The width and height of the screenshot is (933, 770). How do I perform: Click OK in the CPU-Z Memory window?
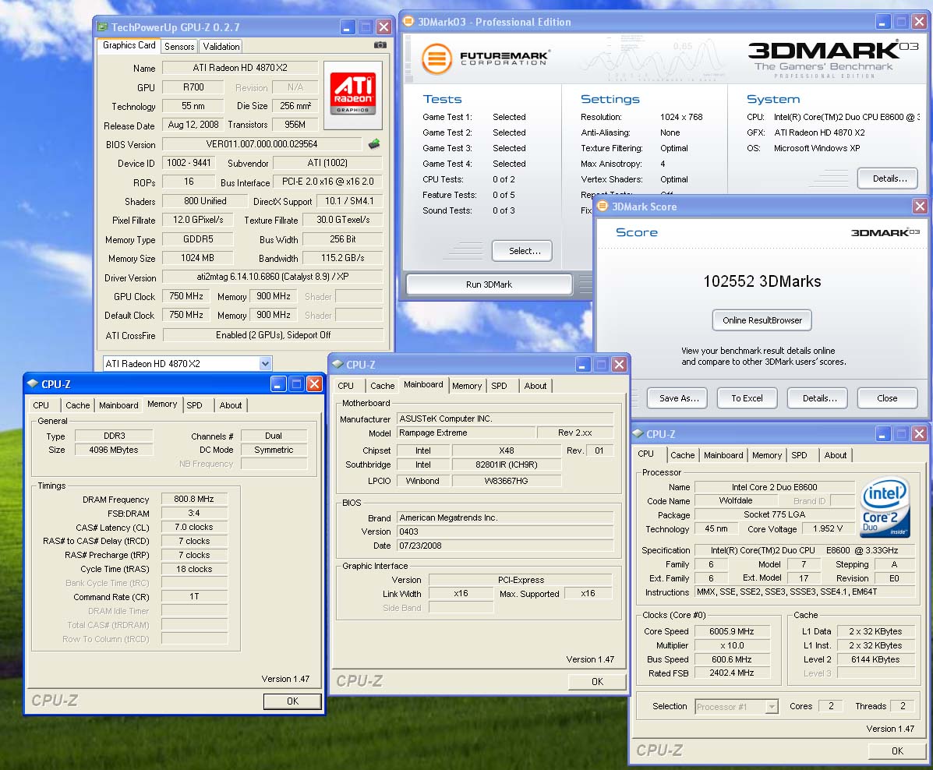(x=293, y=701)
